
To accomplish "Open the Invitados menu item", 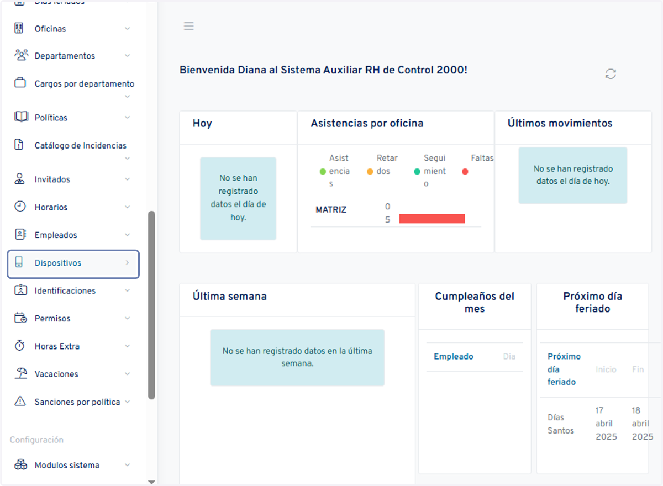I will [73, 179].
